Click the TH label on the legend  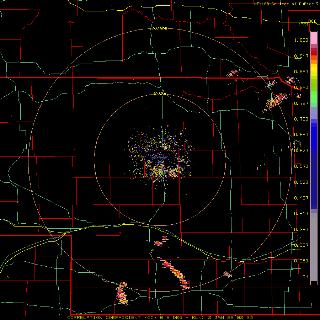coord(305,277)
